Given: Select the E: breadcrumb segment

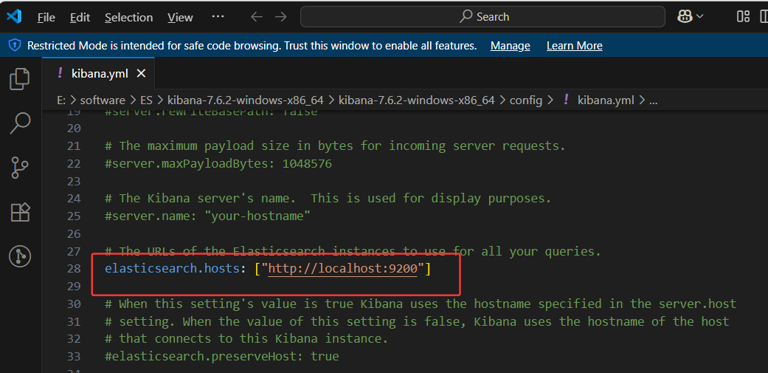Looking at the screenshot, I should pyautogui.click(x=61, y=100).
